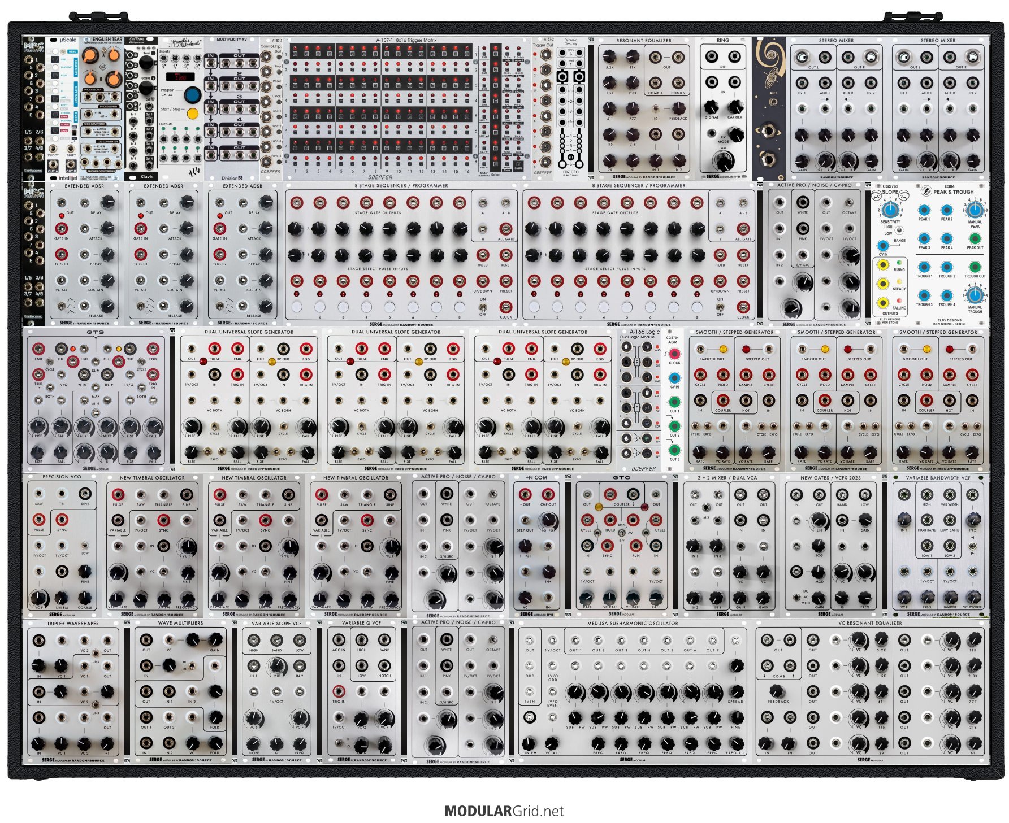This screenshot has height=823, width=1009.
Task: Click the blue Manual Peak knob
Action: (974, 210)
